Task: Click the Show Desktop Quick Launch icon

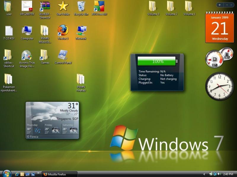Action: click(x=28, y=174)
